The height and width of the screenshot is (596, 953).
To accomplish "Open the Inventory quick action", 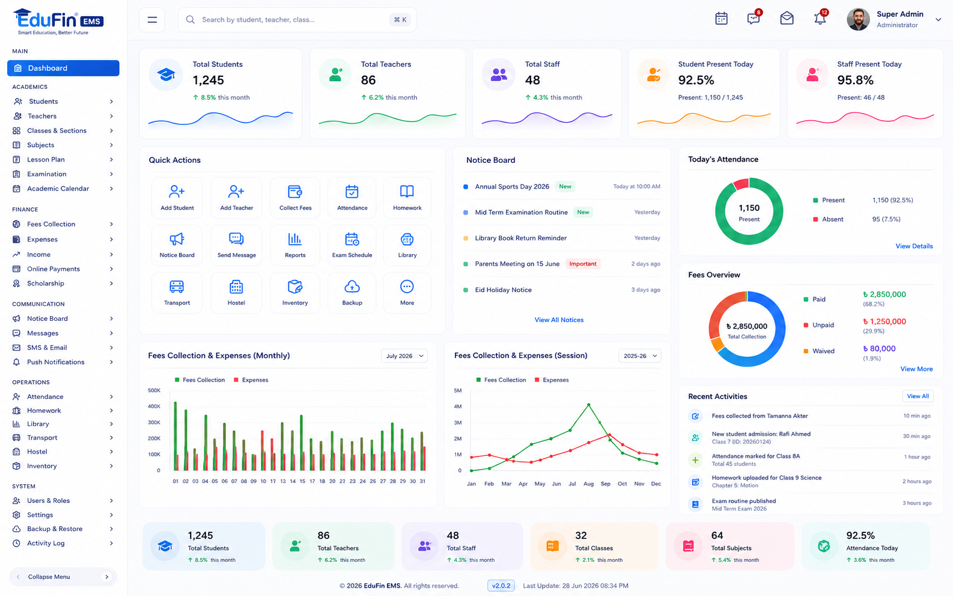I will coord(295,293).
